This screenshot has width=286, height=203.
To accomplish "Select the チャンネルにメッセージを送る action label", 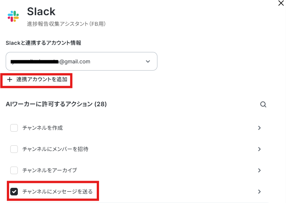I will (57, 192).
